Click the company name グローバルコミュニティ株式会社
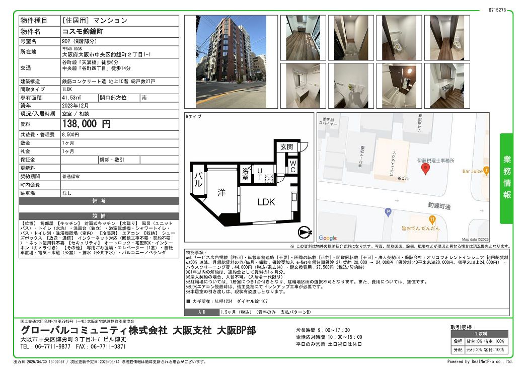527x371 pixels. (x=94, y=330)
